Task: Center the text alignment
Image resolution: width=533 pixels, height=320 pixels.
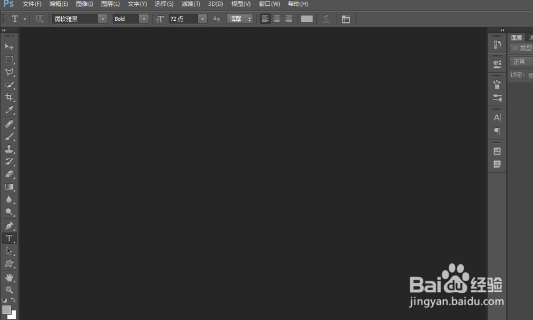Action: coord(277,19)
